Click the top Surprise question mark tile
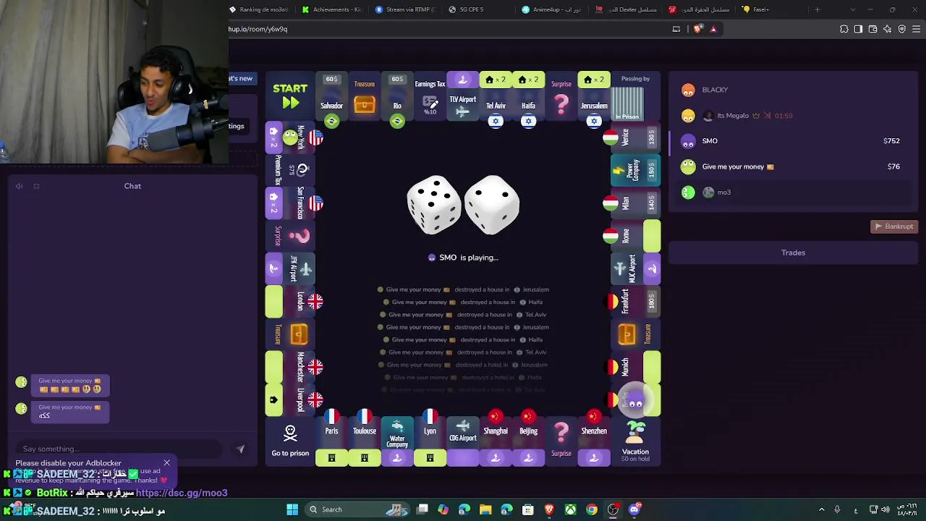The width and height of the screenshot is (926, 521). click(x=561, y=97)
